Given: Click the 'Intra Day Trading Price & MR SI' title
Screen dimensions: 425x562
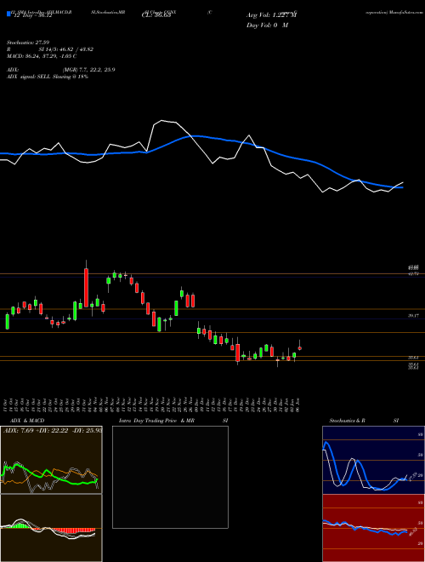Looking at the screenshot, I should [x=173, y=421].
